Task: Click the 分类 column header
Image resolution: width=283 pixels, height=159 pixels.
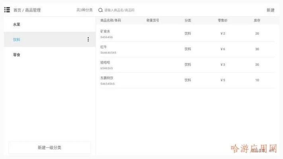Action: (x=187, y=20)
